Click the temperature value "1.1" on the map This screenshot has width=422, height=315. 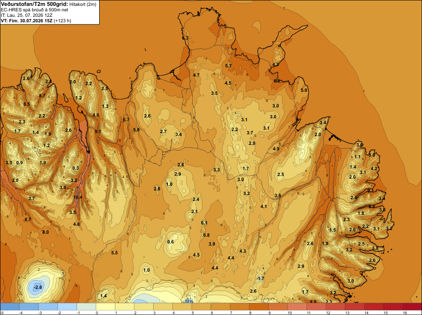[x=357, y=157]
